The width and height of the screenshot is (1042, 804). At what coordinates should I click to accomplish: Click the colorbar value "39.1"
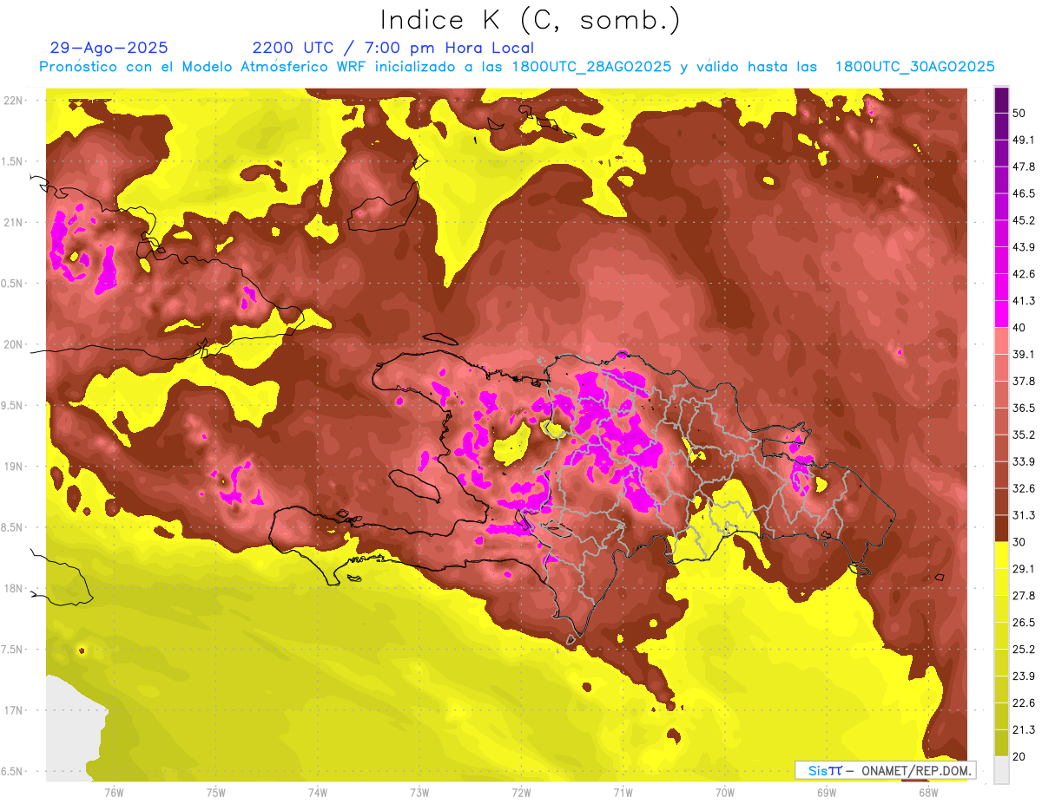(x=1024, y=354)
